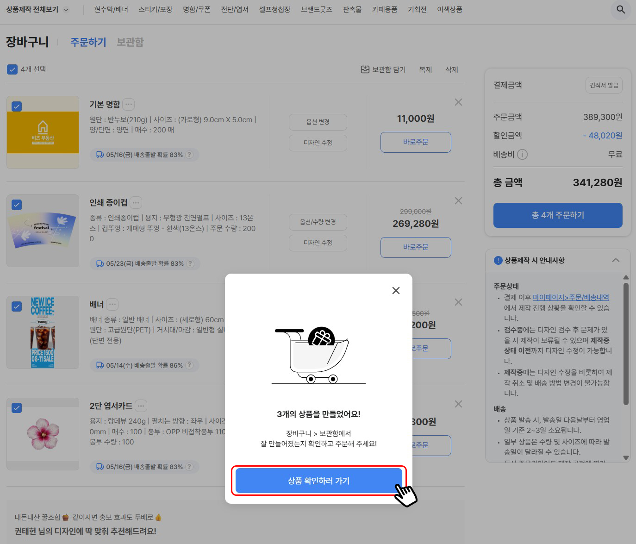
Task: Select 카페용품 in the top navigation
Action: pyautogui.click(x=385, y=9)
